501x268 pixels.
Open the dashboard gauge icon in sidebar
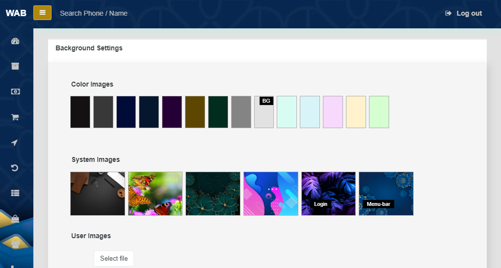click(15, 41)
